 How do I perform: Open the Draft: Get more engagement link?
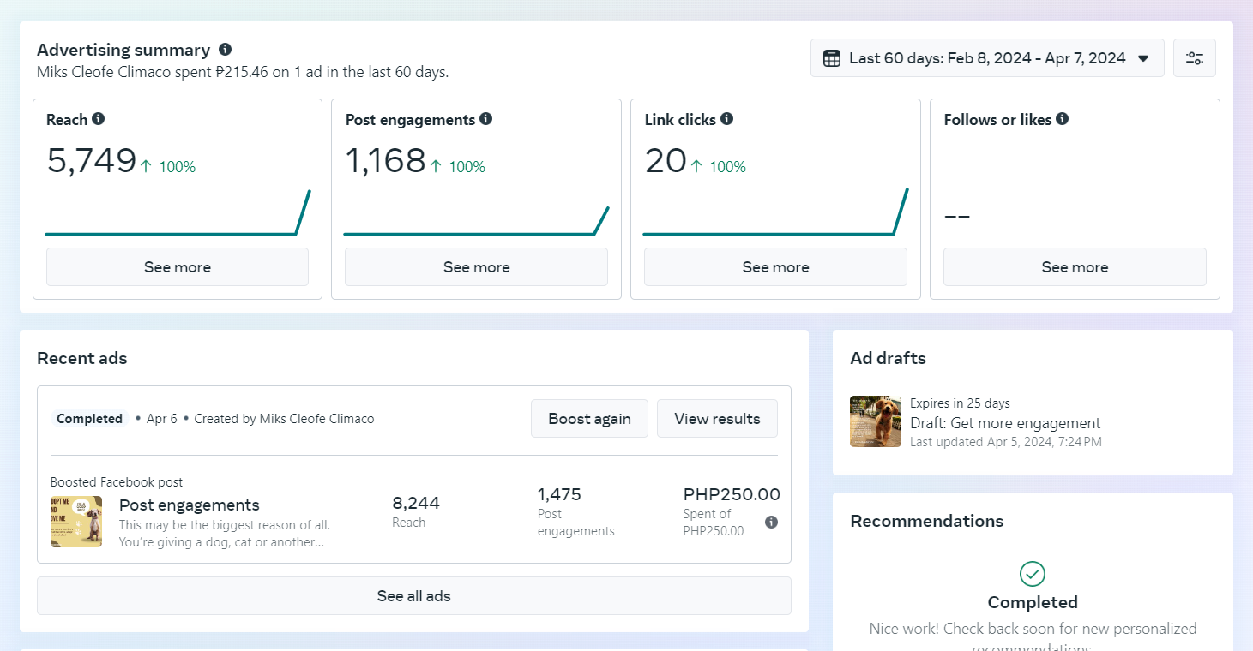click(1004, 423)
